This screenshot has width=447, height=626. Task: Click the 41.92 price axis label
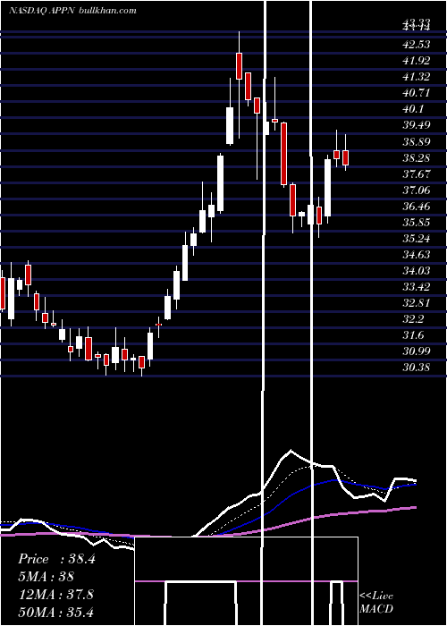417,61
